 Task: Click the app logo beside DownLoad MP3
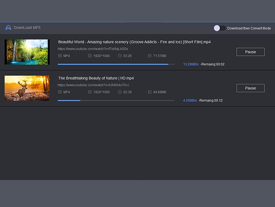coord(8,28)
